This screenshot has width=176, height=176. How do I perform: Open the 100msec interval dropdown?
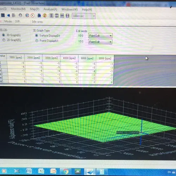click(x=84, y=16)
